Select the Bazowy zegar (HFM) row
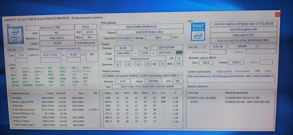This screenshot has height=135, width=293. point(54,102)
